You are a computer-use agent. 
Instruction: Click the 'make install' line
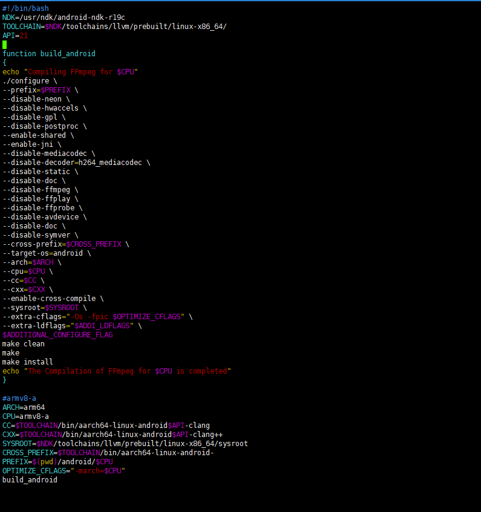[28, 362]
